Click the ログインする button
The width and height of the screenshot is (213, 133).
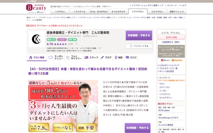pyautogui.click(x=171, y=37)
